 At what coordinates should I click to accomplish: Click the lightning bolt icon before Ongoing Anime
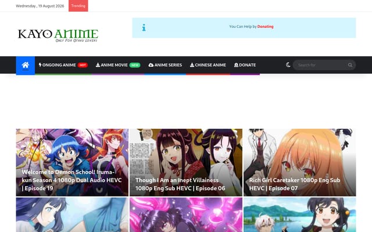pyautogui.click(x=40, y=64)
